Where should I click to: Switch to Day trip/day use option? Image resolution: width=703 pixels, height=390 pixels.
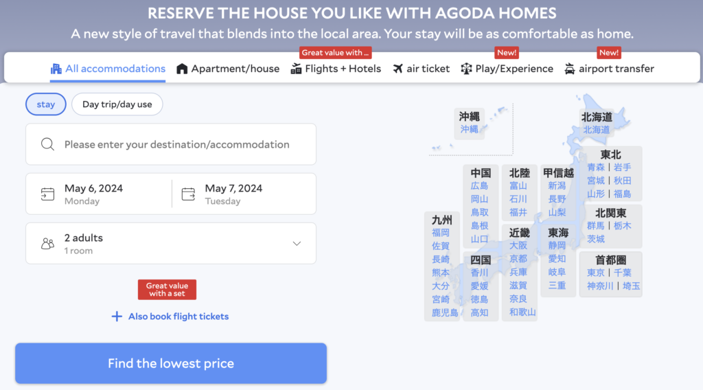pos(117,104)
